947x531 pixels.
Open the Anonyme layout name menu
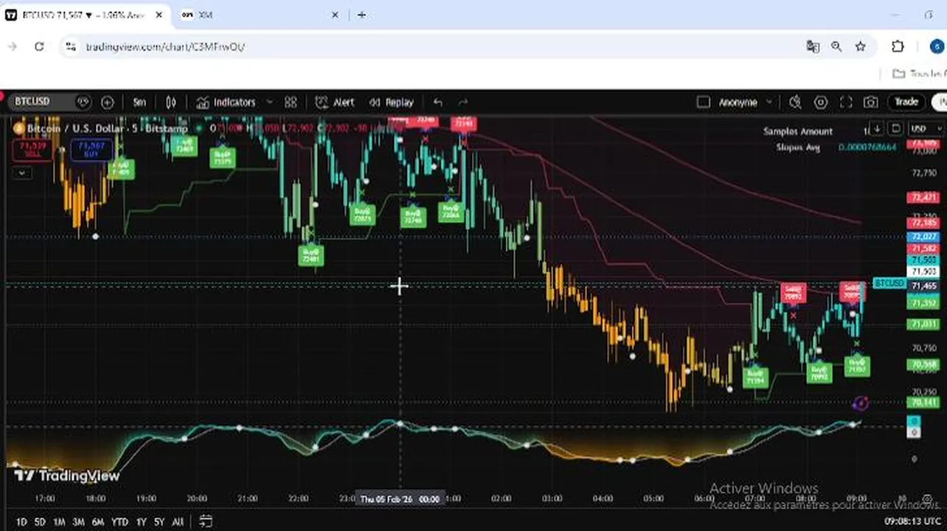coord(738,103)
